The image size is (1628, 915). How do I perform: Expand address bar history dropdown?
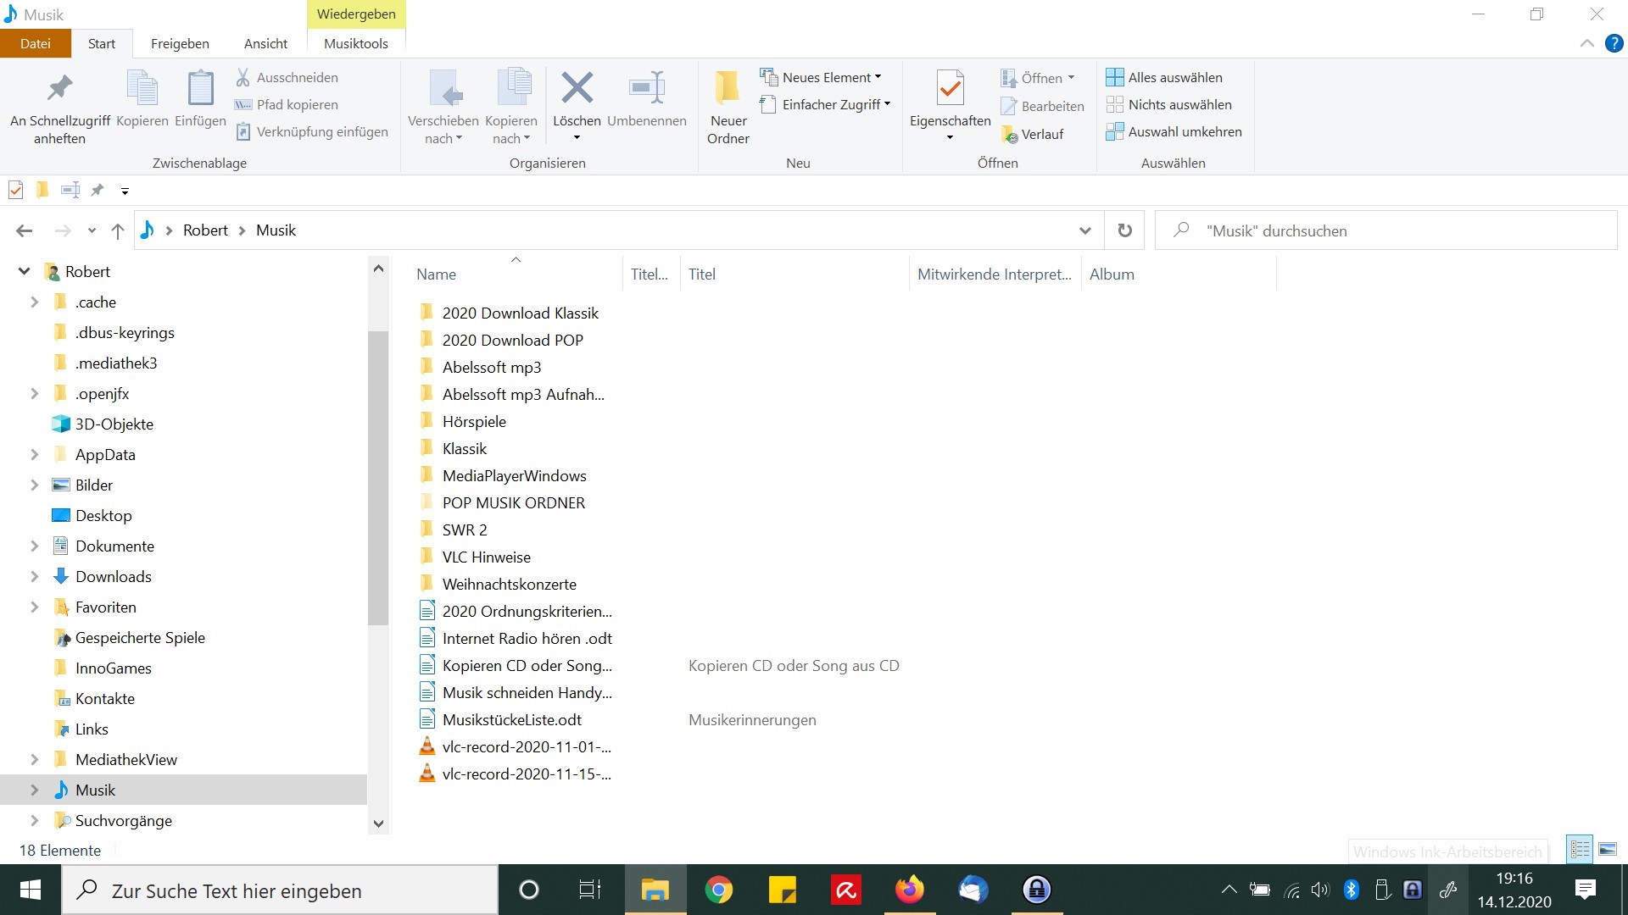[1084, 230]
